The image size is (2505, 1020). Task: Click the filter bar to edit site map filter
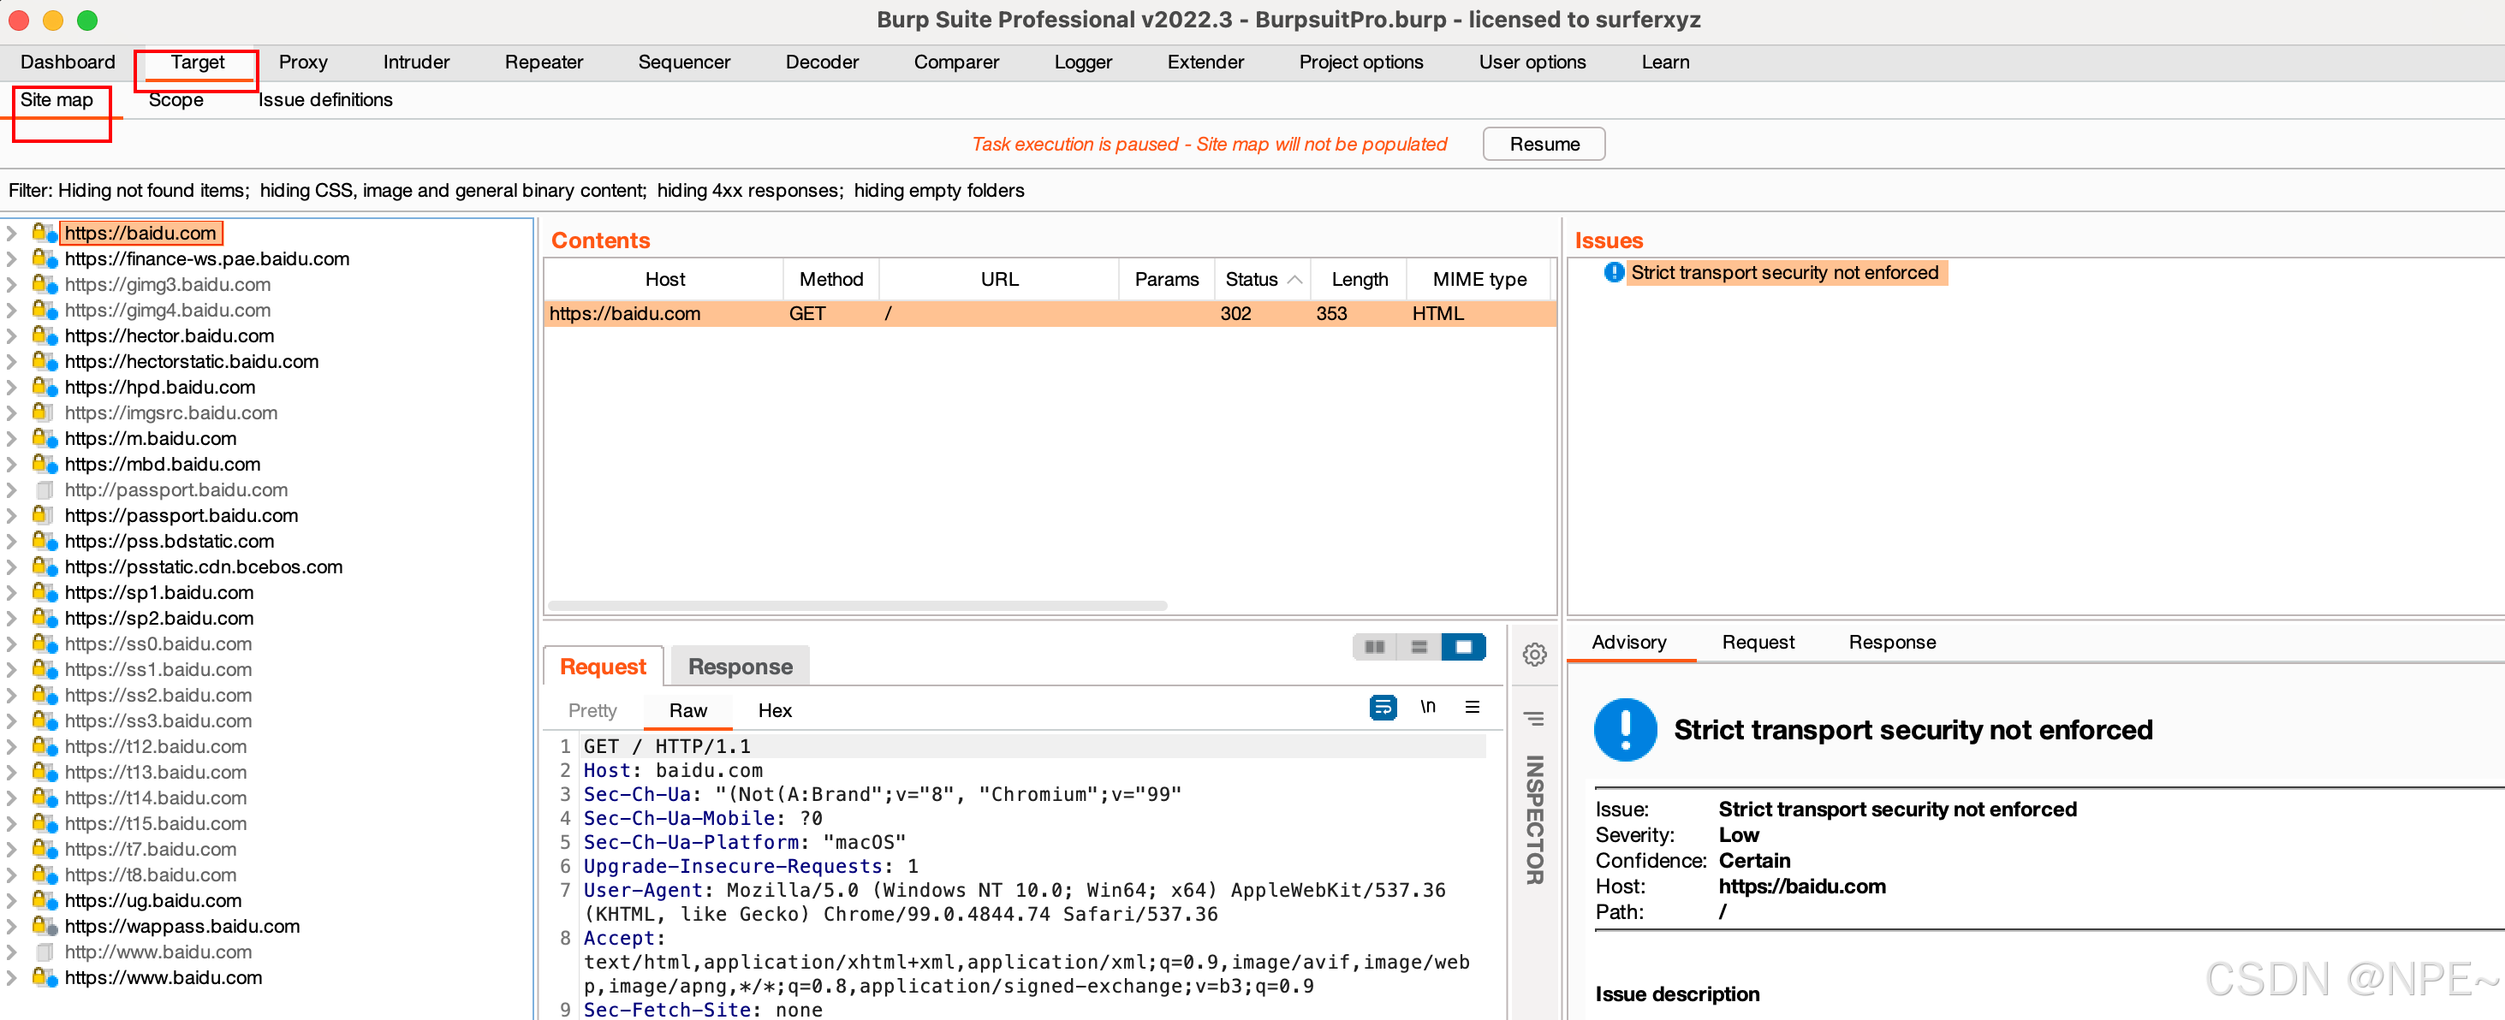click(x=515, y=191)
